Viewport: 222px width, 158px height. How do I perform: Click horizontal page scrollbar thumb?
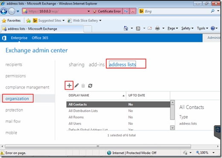pyautogui.click(x=98, y=146)
